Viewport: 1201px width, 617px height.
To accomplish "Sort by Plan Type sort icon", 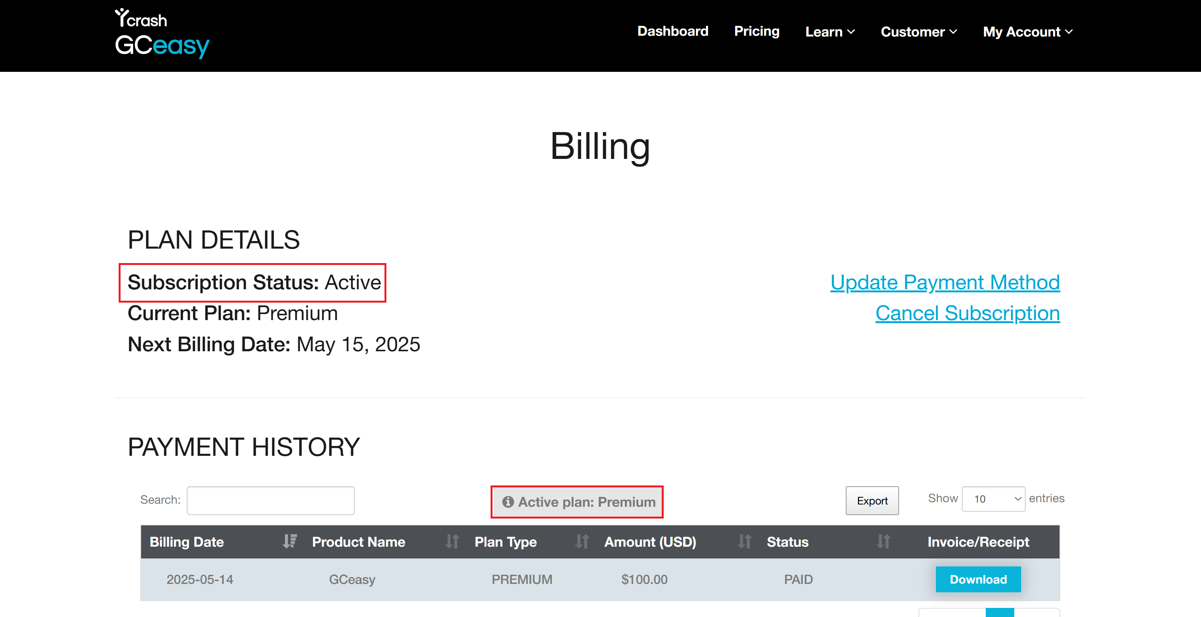I will (581, 541).
